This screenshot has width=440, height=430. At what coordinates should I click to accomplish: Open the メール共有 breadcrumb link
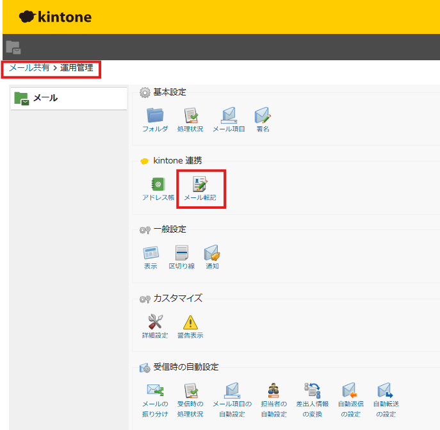coord(29,68)
